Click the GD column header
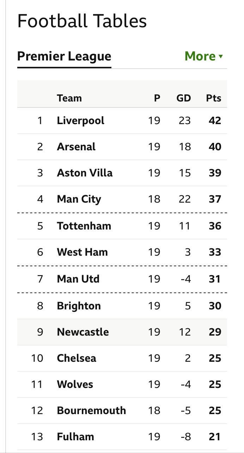Viewport: 244px width, 453px height. point(184,98)
